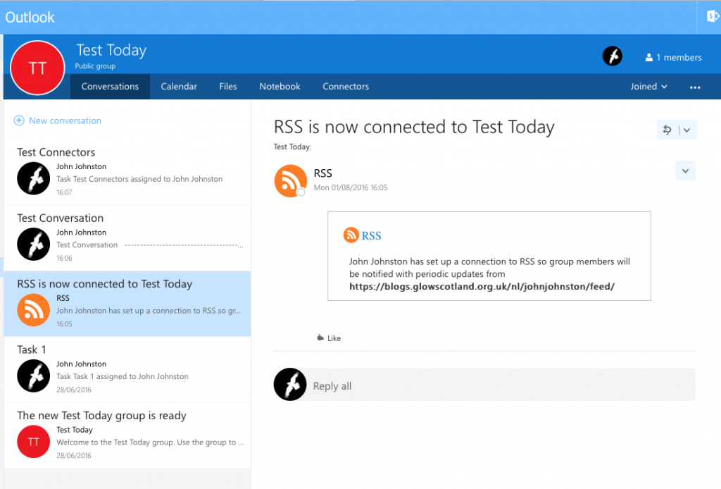Open the Test Conversation thread
Image resolution: width=721 pixels, height=489 pixels.
click(127, 238)
